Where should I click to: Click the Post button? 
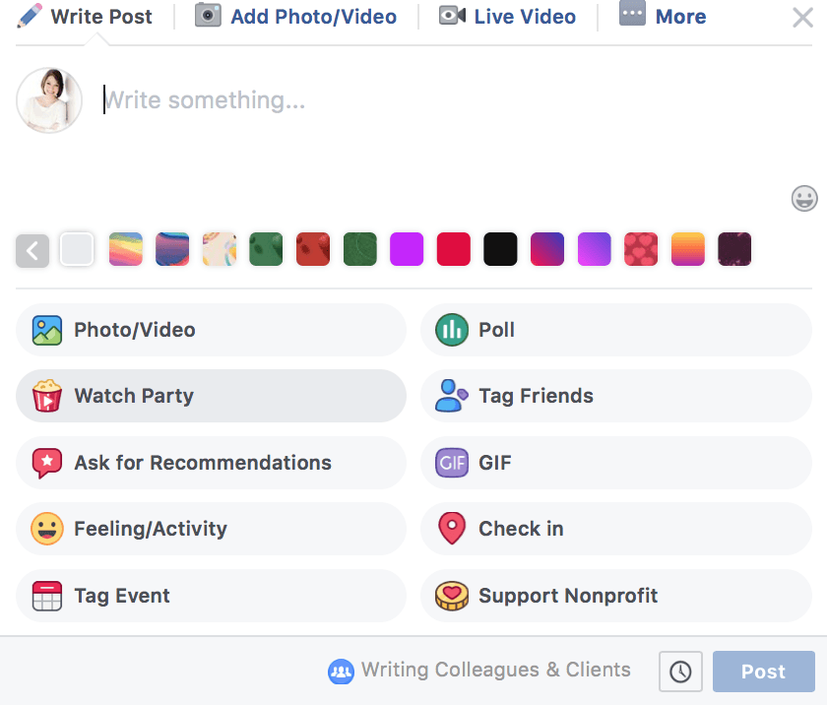click(763, 671)
